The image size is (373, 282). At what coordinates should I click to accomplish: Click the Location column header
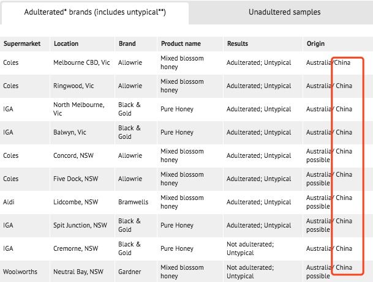(66, 44)
